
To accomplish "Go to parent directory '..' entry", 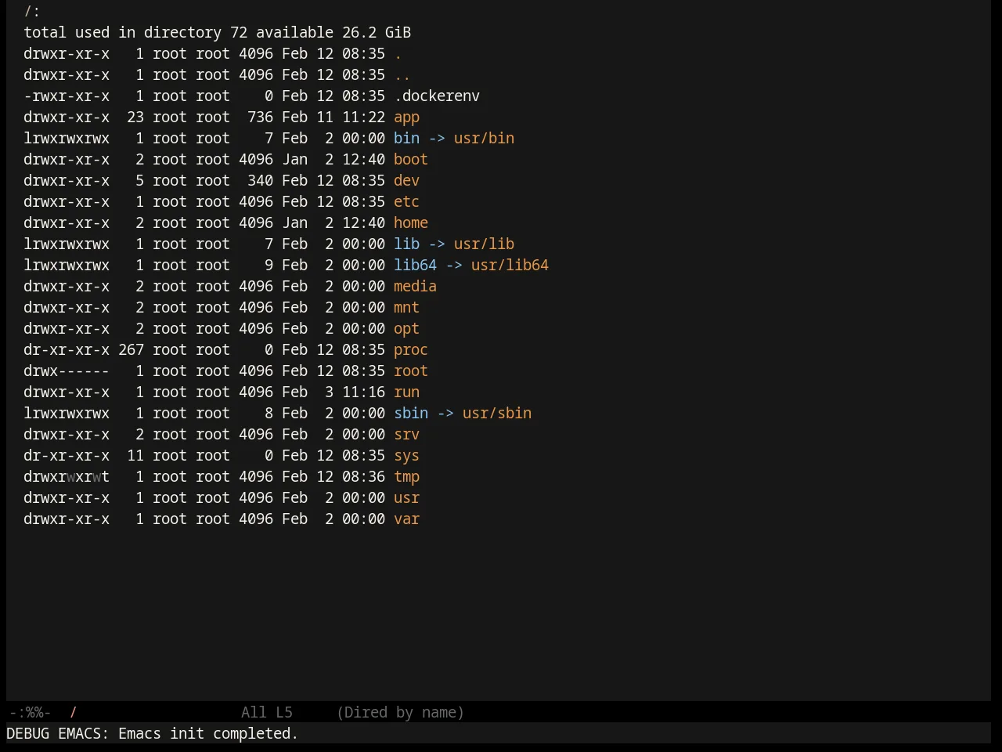I will coord(402,74).
